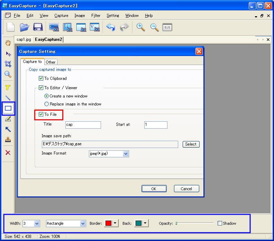Open the Edit menu

click(30, 16)
